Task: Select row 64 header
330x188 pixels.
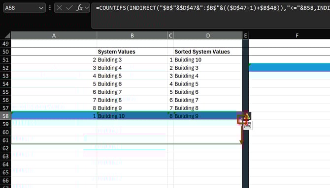Action: coord(5,164)
